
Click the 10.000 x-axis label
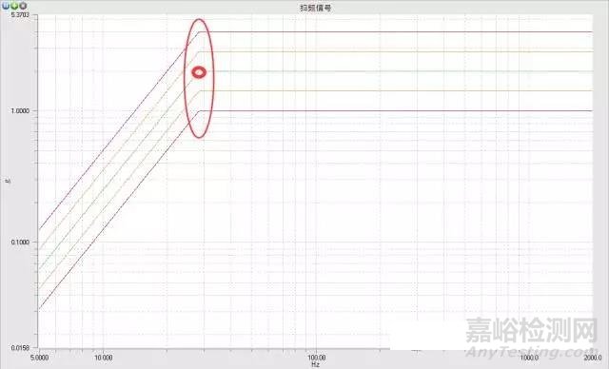104,358
